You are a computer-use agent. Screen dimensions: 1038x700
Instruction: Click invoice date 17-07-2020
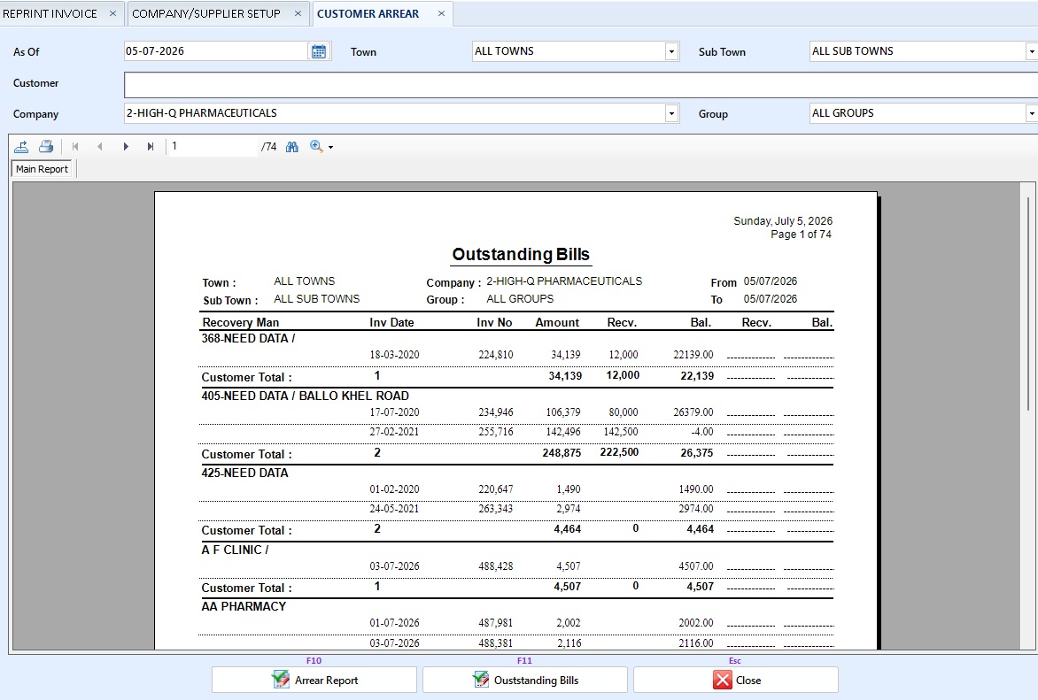click(394, 412)
